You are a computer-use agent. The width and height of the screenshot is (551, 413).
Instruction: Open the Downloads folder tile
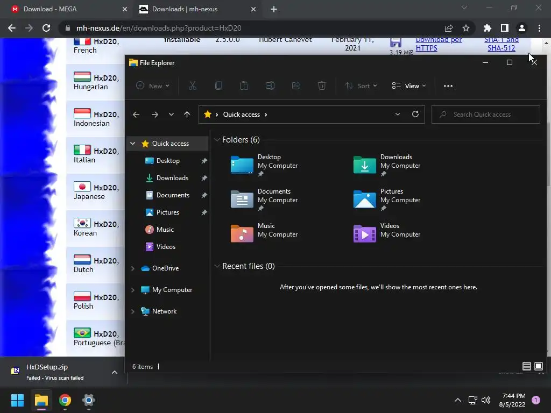pyautogui.click(x=387, y=165)
